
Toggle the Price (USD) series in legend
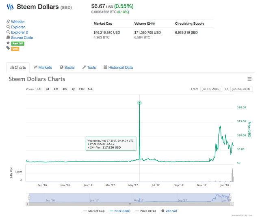(x=120, y=211)
